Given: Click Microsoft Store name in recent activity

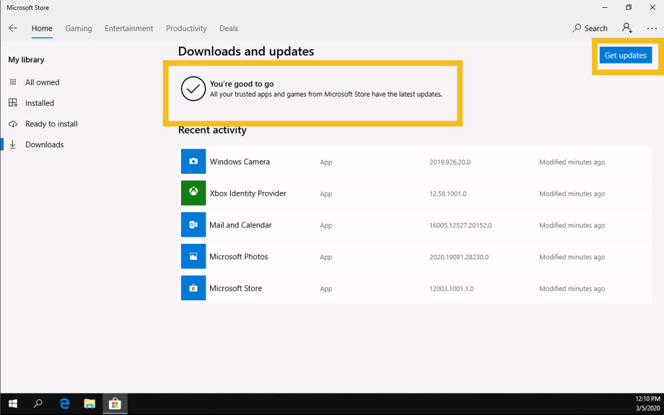Looking at the screenshot, I should pyautogui.click(x=236, y=289).
